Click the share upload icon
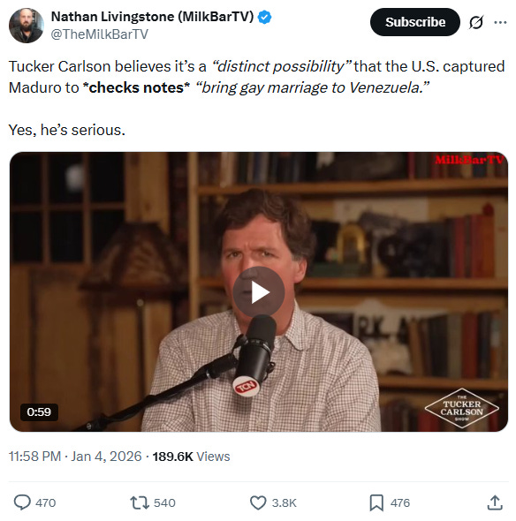This screenshot has width=516, height=521. (495, 502)
